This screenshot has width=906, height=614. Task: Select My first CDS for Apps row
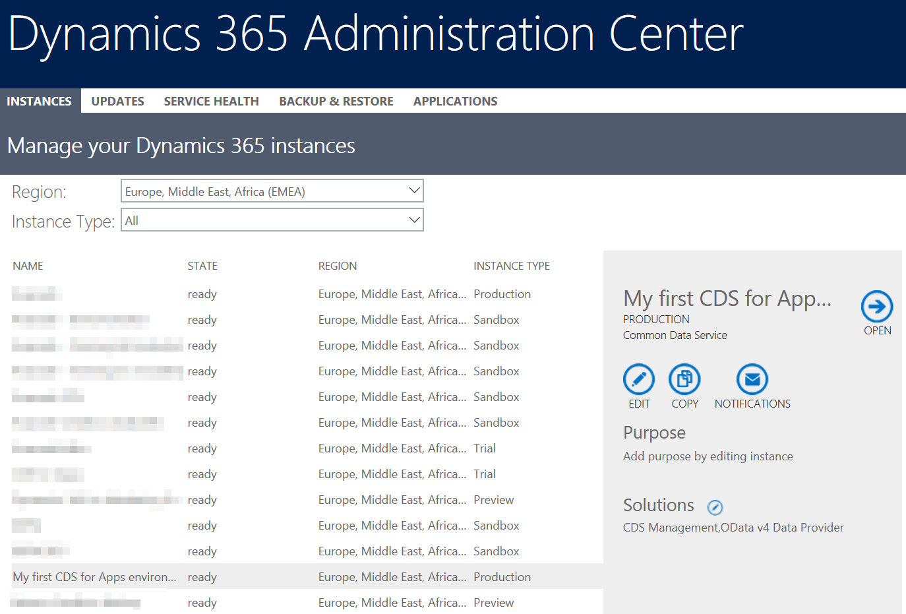(x=94, y=577)
